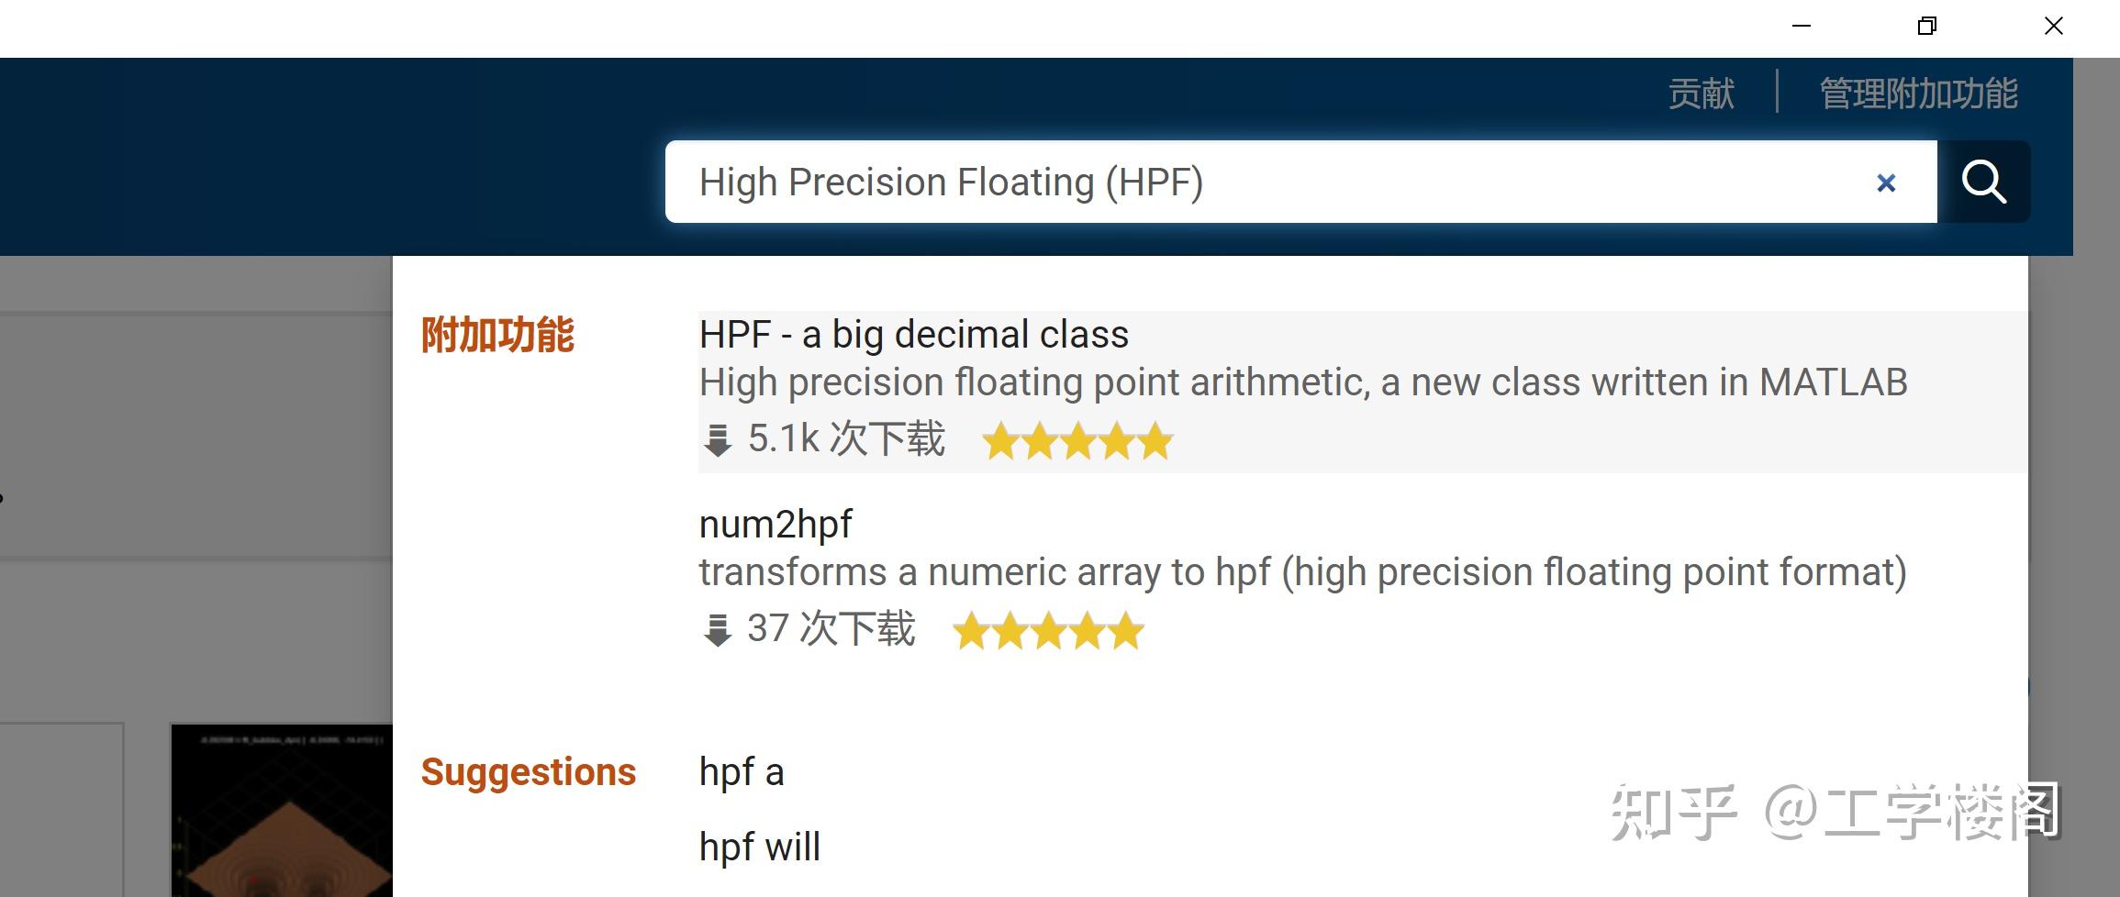
Task: Close the Add-On Explorer window
Action: click(2054, 26)
